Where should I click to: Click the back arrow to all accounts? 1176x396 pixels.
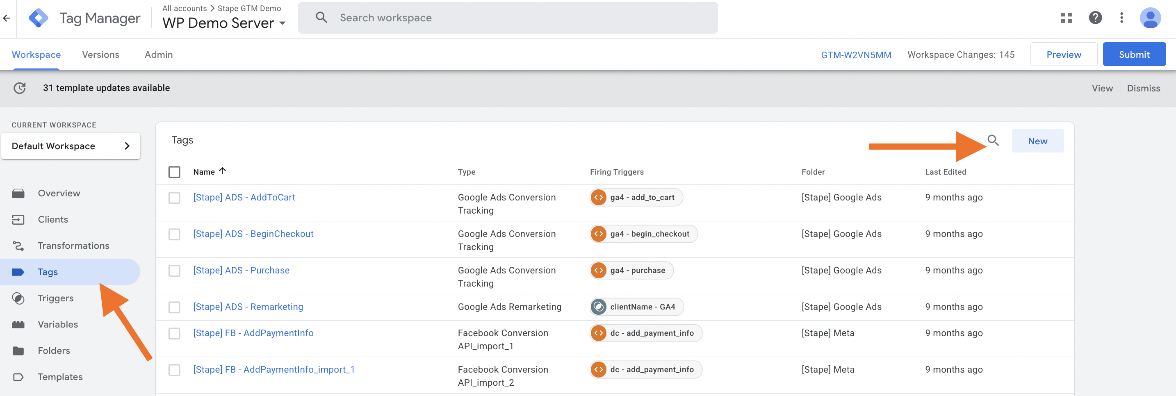[7, 18]
